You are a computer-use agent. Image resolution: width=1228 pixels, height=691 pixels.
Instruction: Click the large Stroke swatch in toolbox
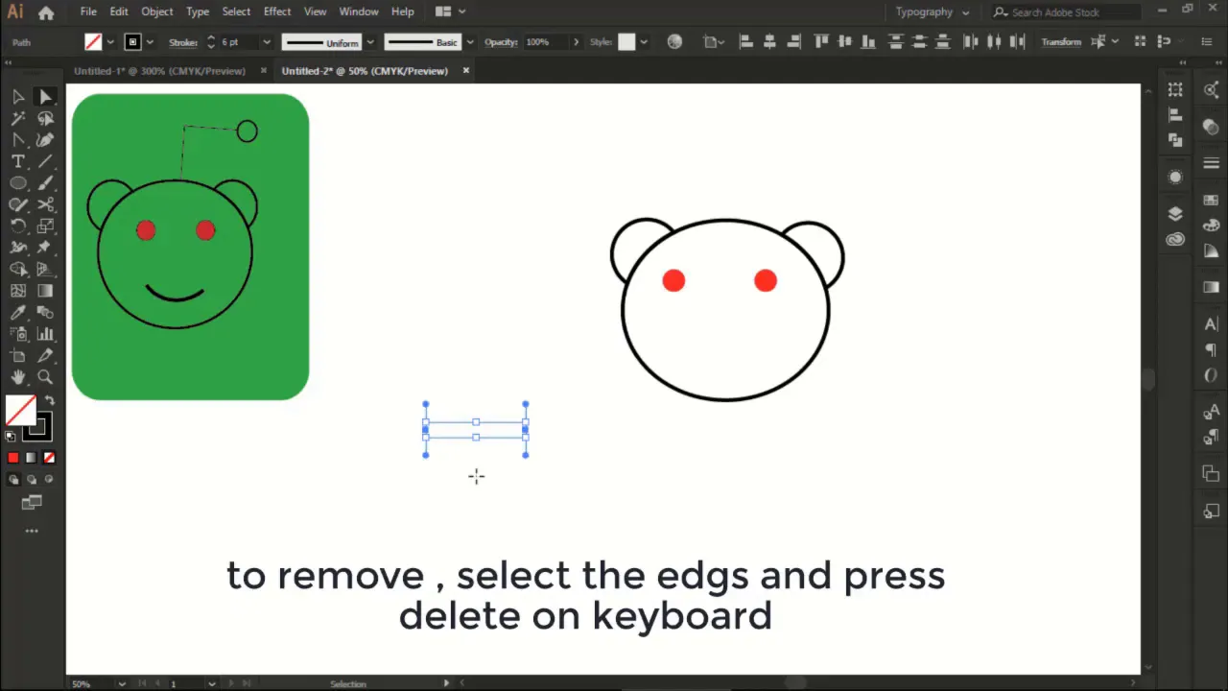click(37, 427)
